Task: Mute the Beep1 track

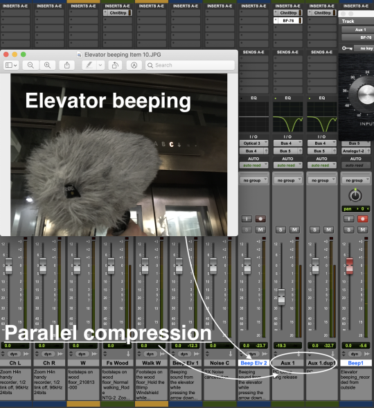Action: coord(362,229)
